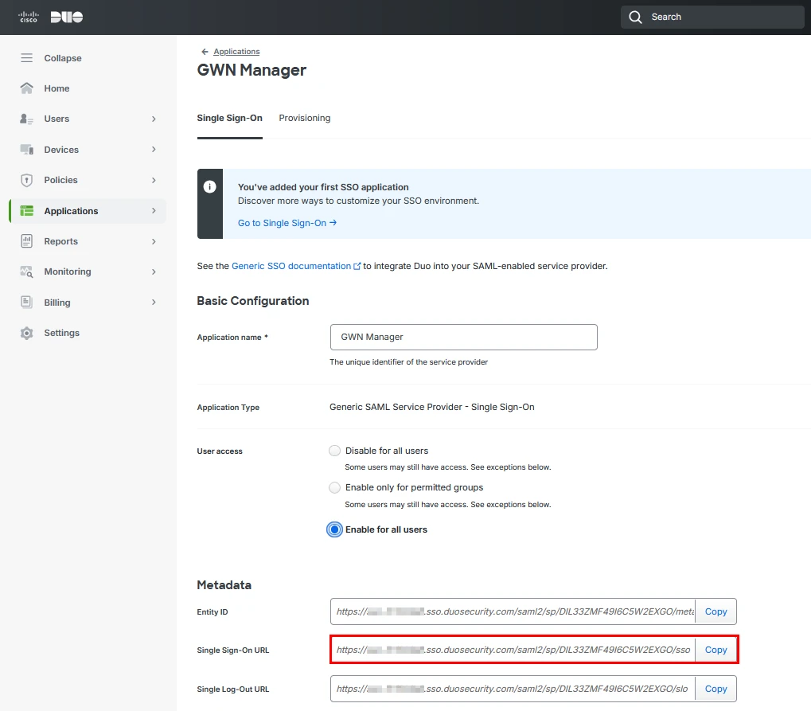Click the Collapse hamburger icon
This screenshot has height=711, width=811.
pyautogui.click(x=26, y=58)
